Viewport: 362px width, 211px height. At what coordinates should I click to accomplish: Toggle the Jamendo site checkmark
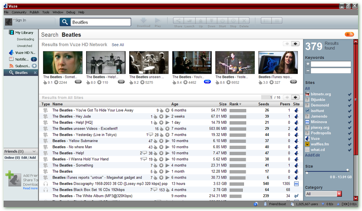tap(350, 117)
